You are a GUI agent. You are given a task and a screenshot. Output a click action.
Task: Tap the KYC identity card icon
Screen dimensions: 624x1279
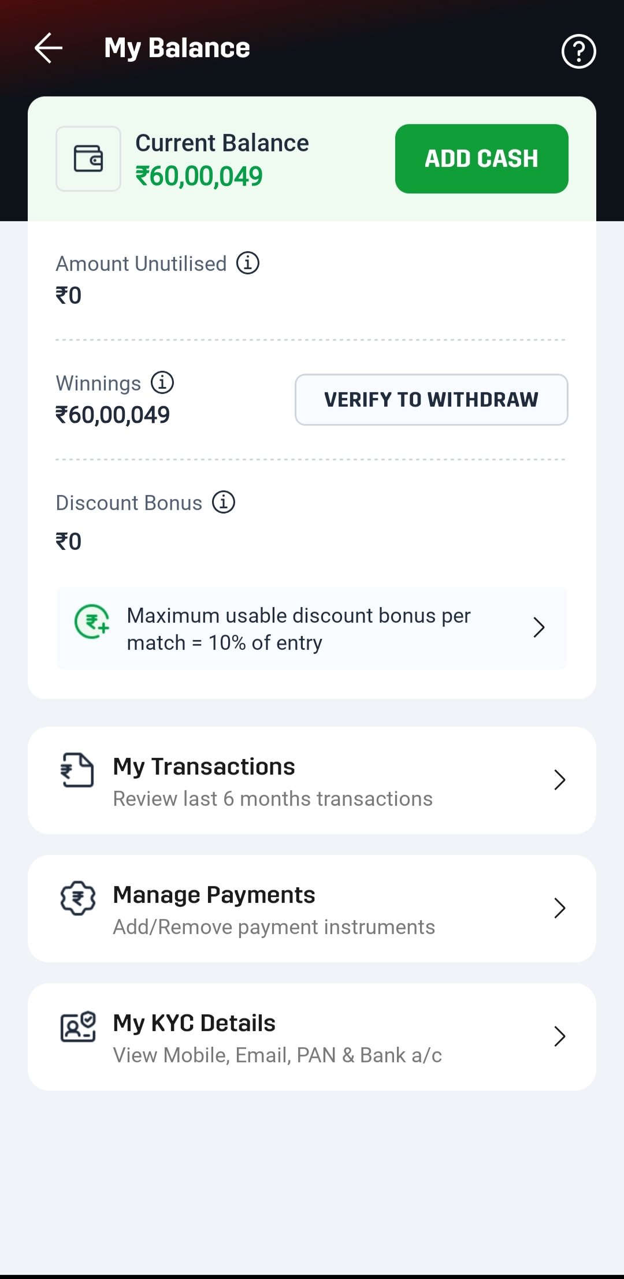[78, 1027]
